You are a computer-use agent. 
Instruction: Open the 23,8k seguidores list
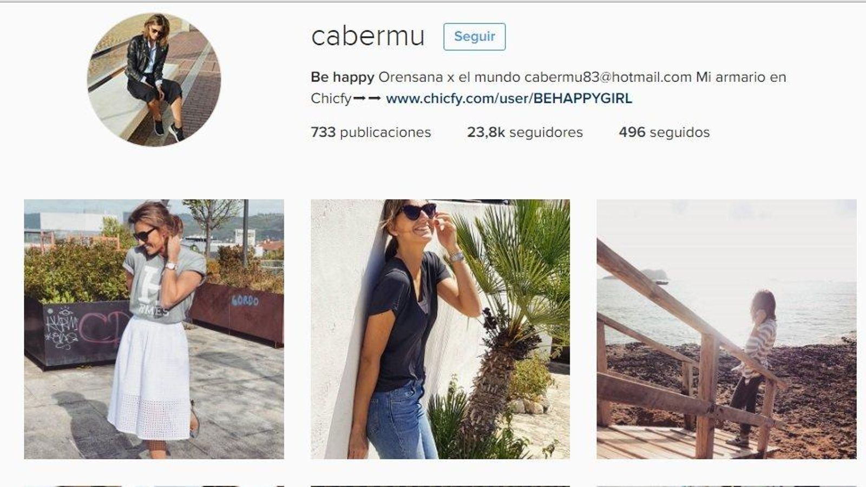525,132
